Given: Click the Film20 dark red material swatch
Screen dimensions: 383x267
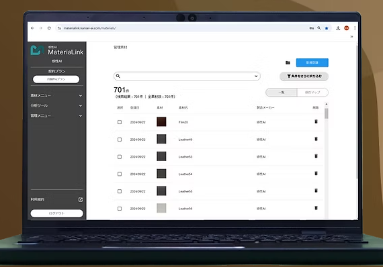Looking at the screenshot, I should (x=161, y=121).
